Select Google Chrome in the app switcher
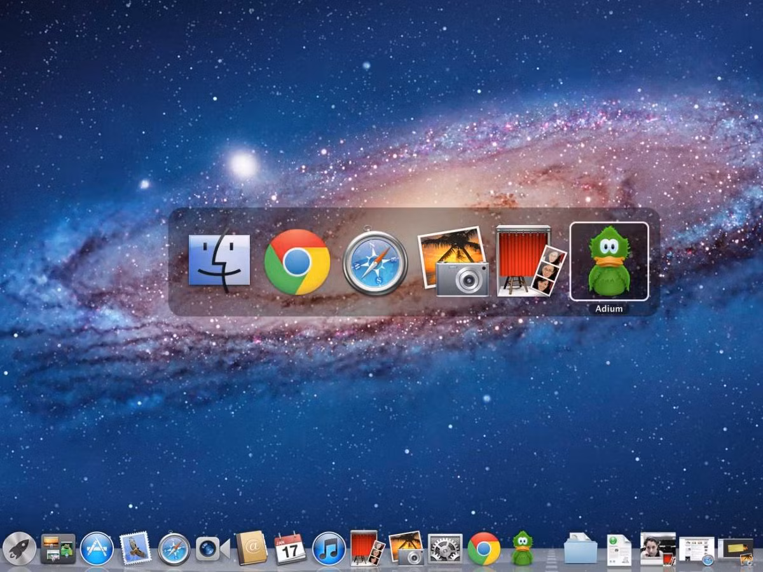Screen dimensions: 763x572 [297, 261]
